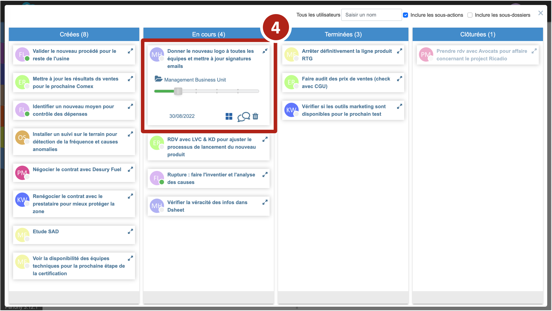The image size is (552, 311).
Task: Click the progress slider handle on logo card
Action: tap(178, 91)
